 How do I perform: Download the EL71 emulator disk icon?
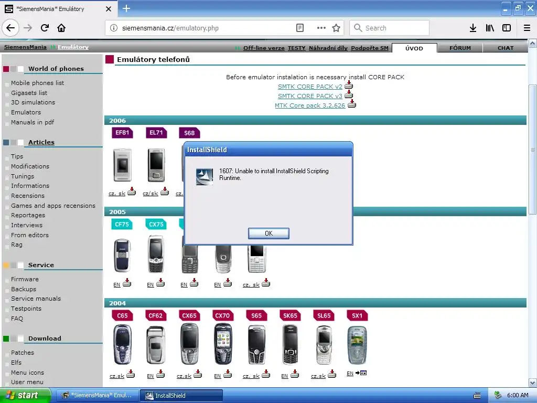point(165,191)
